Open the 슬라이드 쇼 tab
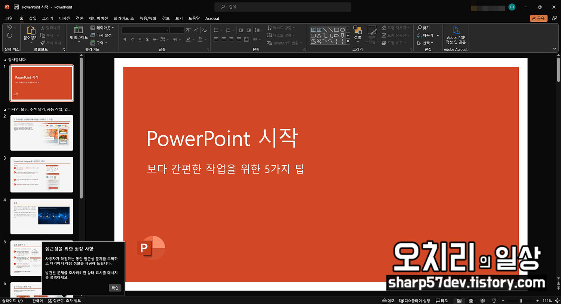Image resolution: width=561 pixels, height=304 pixels. click(124, 18)
